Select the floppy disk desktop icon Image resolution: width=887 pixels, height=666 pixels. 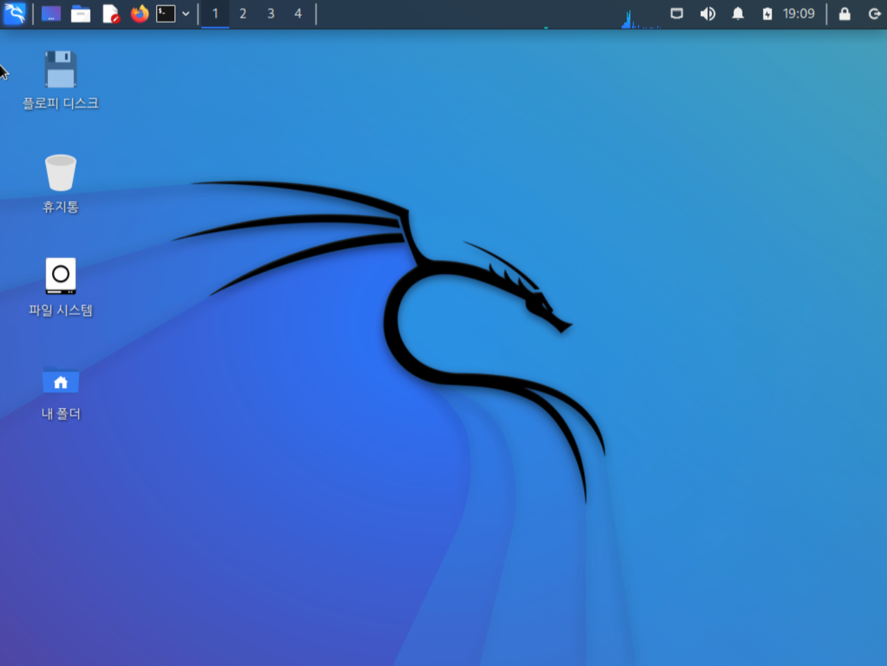pos(60,69)
